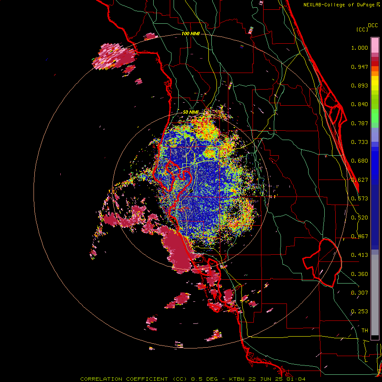Click the 100 NMI range ring label
Screen dimensions: 382x382
pyautogui.click(x=191, y=34)
